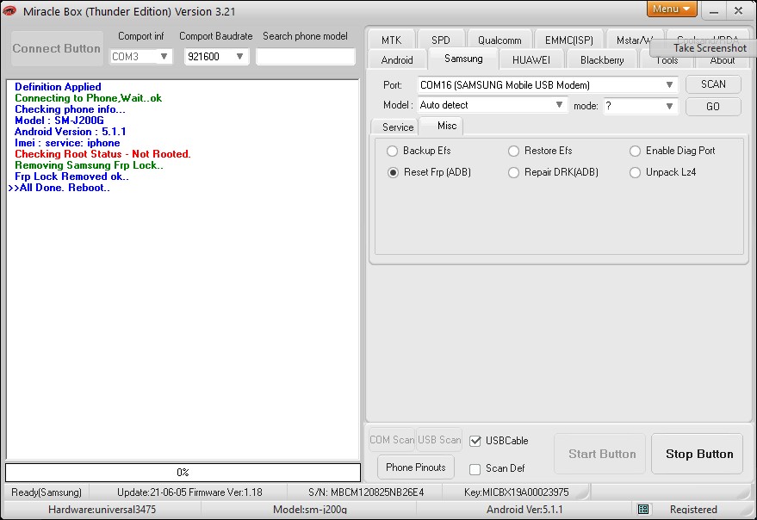Toggle the USBCable checkbox
The image size is (757, 520).
475,441
